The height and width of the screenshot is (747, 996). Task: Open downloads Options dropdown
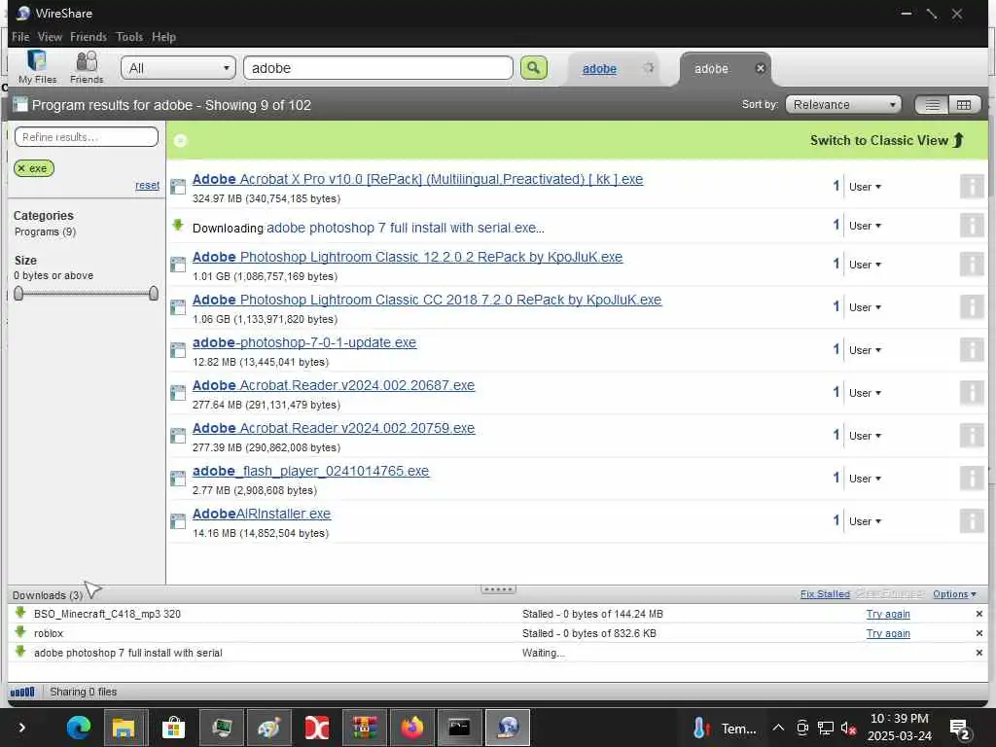(954, 594)
